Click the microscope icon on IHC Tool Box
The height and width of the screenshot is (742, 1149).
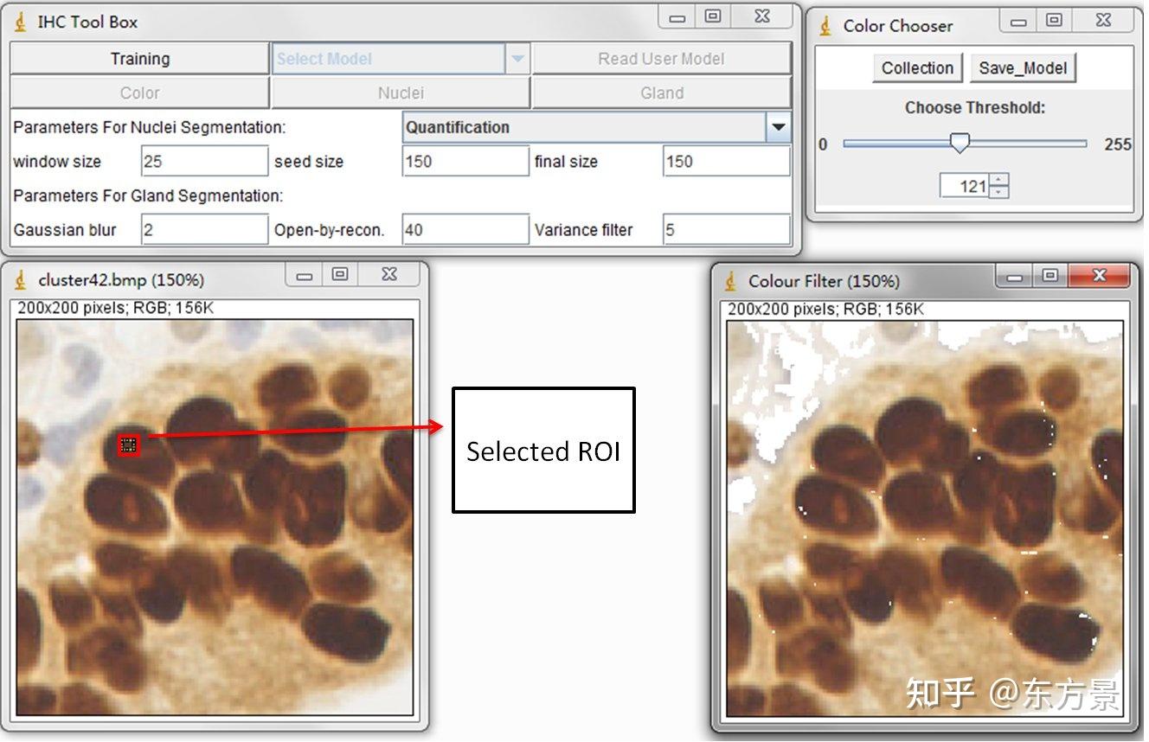tap(19, 20)
